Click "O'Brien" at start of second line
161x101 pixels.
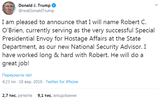(13, 30)
